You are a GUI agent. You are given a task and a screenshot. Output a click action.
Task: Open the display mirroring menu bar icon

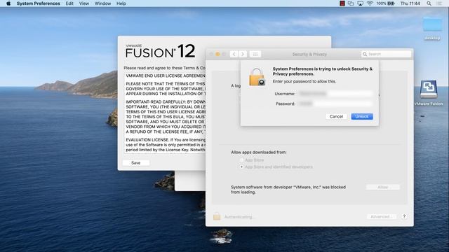point(351,3)
